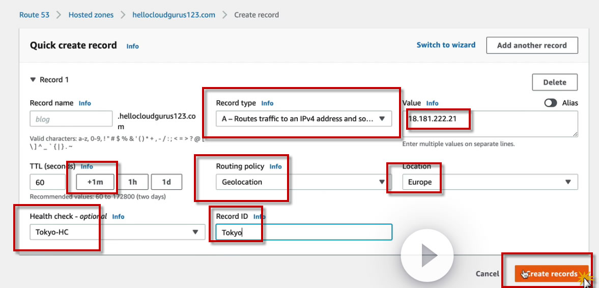The image size is (599, 288).
Task: Collapse the Record 1 section
Action: (34, 80)
